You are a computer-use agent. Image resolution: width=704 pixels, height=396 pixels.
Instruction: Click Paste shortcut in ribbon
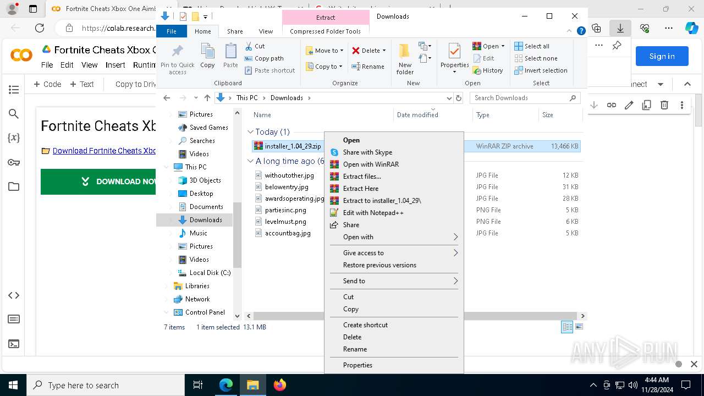[269, 70]
